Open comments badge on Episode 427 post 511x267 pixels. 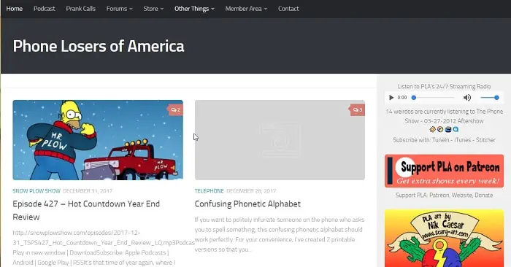tap(176, 109)
